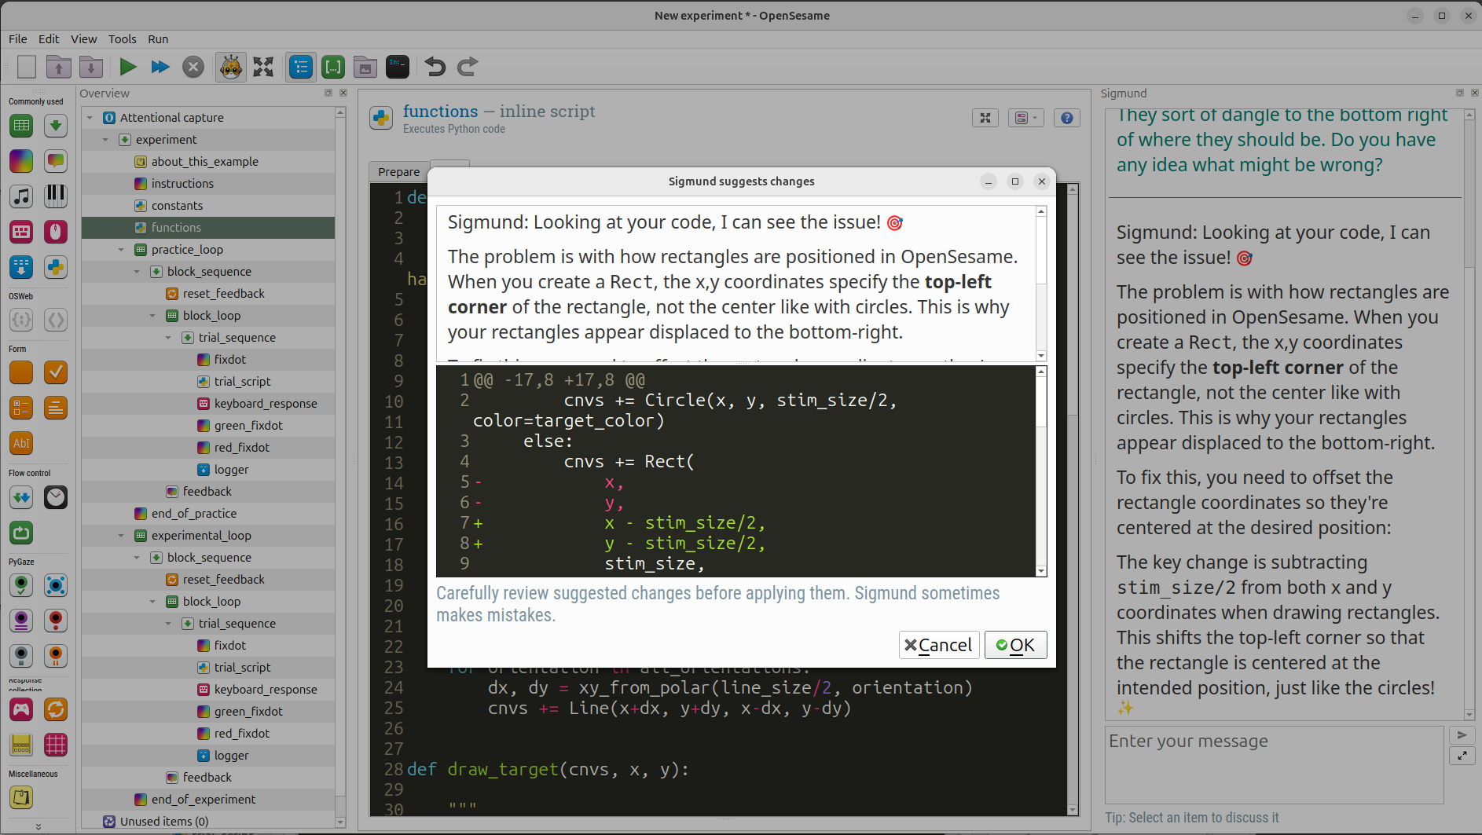This screenshot has width=1482, height=835.
Task: Click the stop experiment icon
Action: pyautogui.click(x=193, y=68)
